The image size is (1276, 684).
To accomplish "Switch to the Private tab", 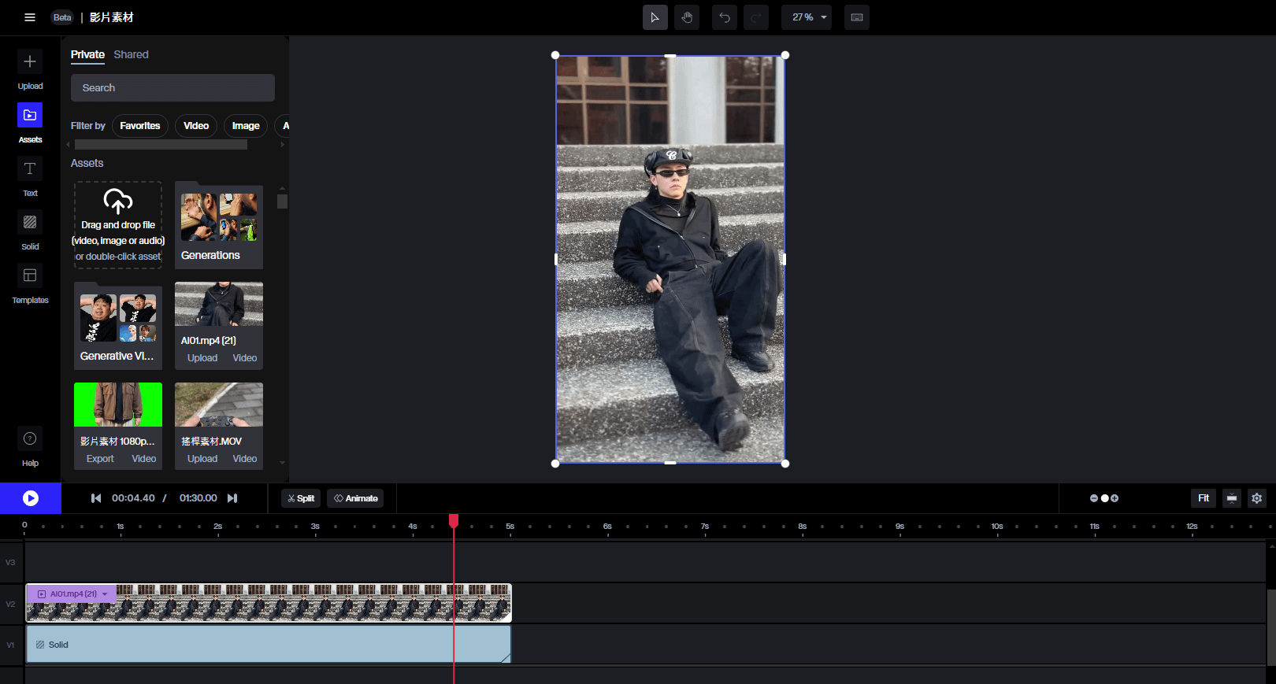I will tap(87, 54).
